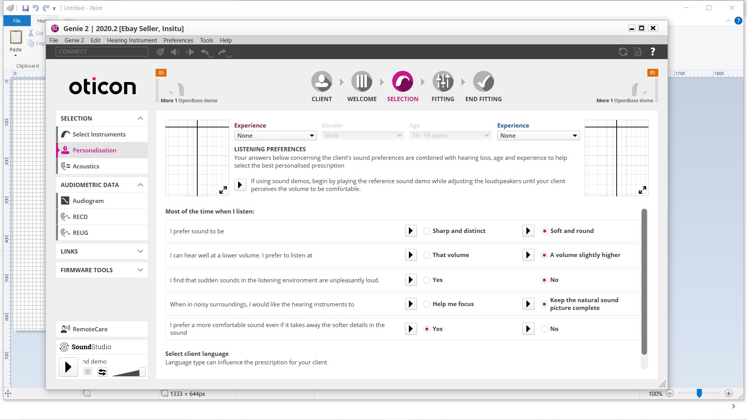Open the FITTING step icon

443,81
